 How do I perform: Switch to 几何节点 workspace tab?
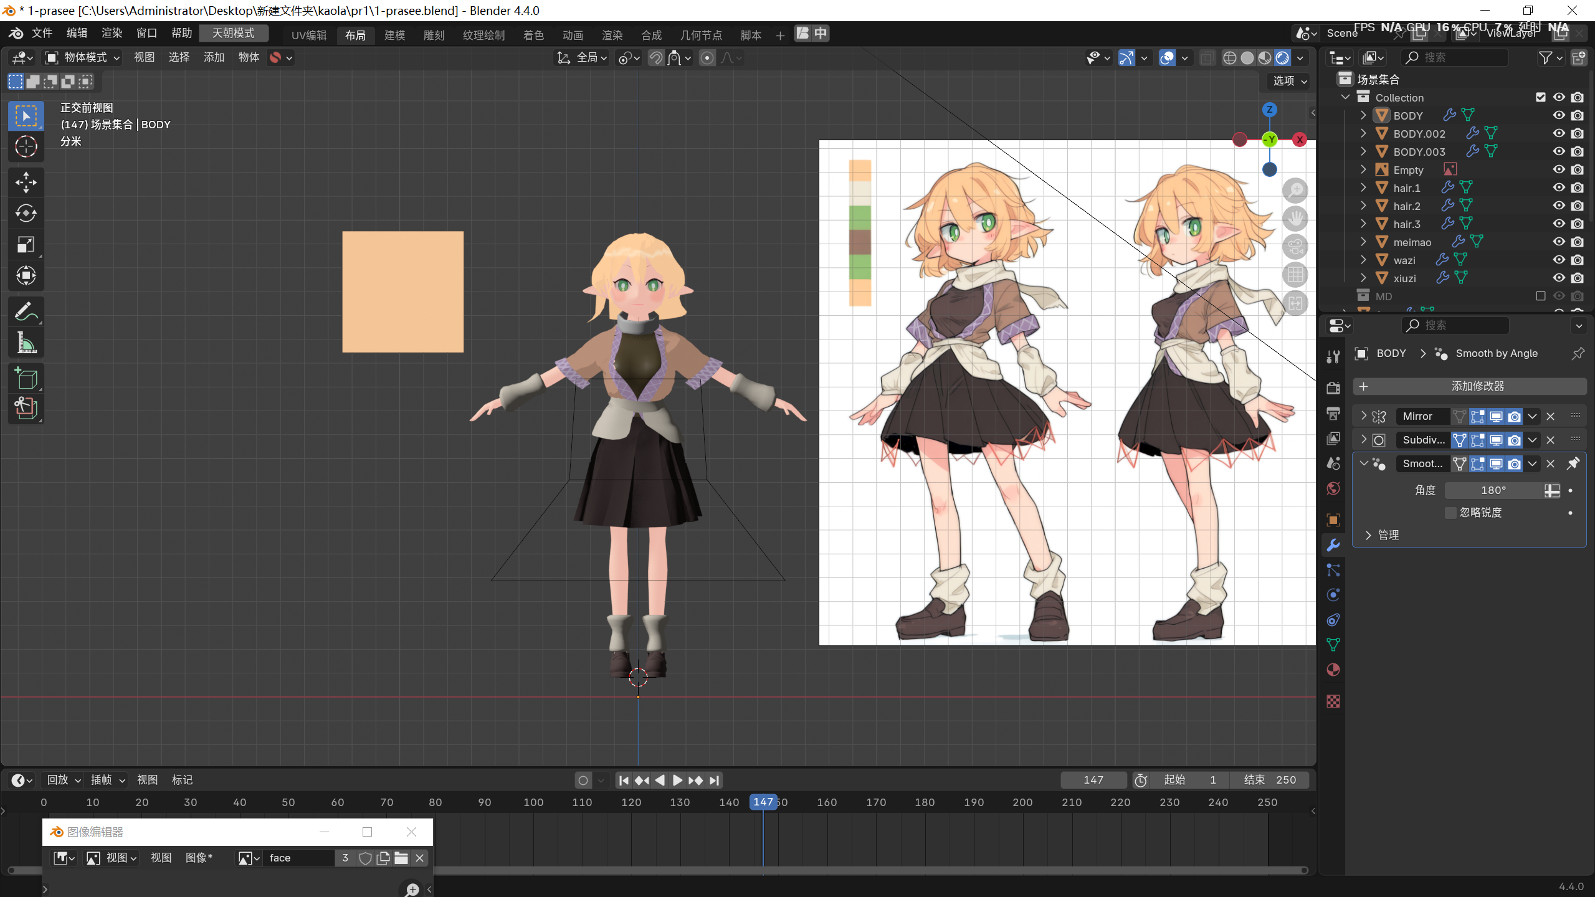point(701,35)
